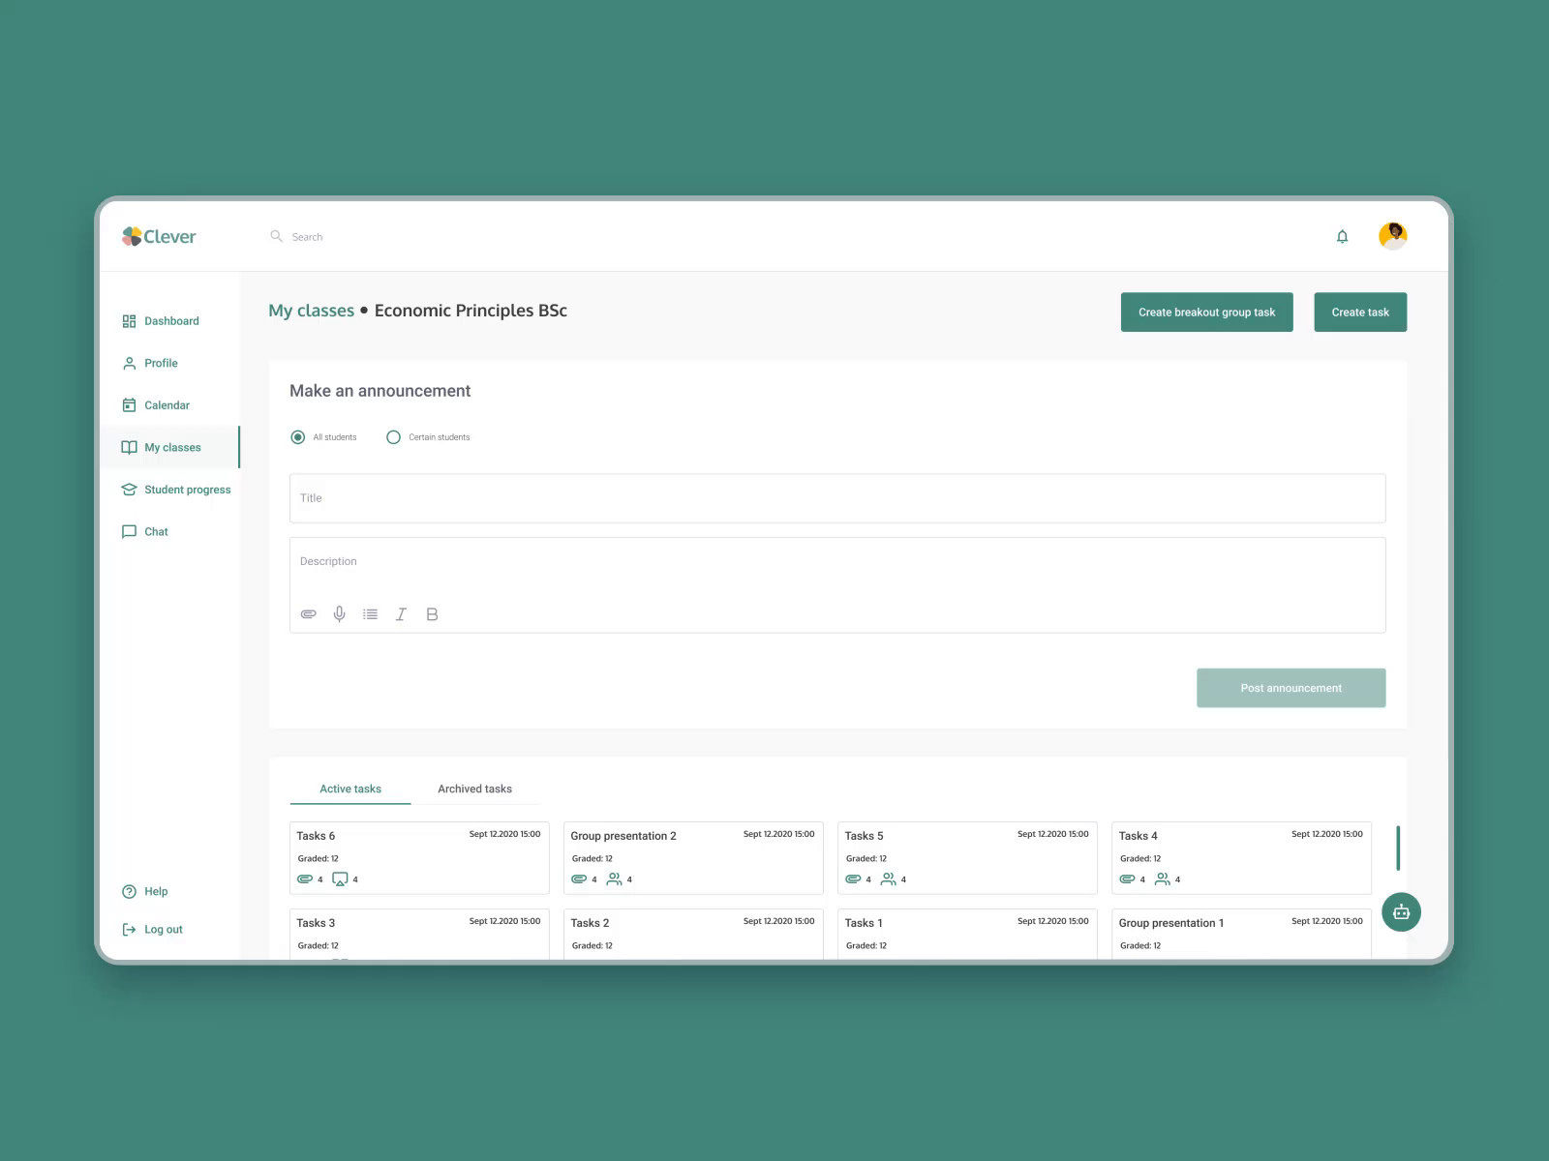
Task: Open your profile avatar in the top-right
Action: click(x=1393, y=235)
